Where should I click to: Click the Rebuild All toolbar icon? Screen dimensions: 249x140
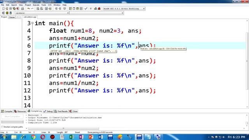tap(81, 9)
